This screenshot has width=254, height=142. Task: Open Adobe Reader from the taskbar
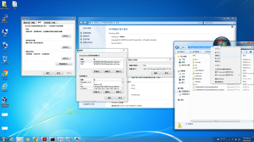pos(44,139)
